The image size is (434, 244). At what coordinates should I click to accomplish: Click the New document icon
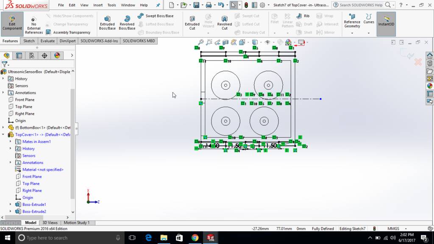pyautogui.click(x=171, y=5)
